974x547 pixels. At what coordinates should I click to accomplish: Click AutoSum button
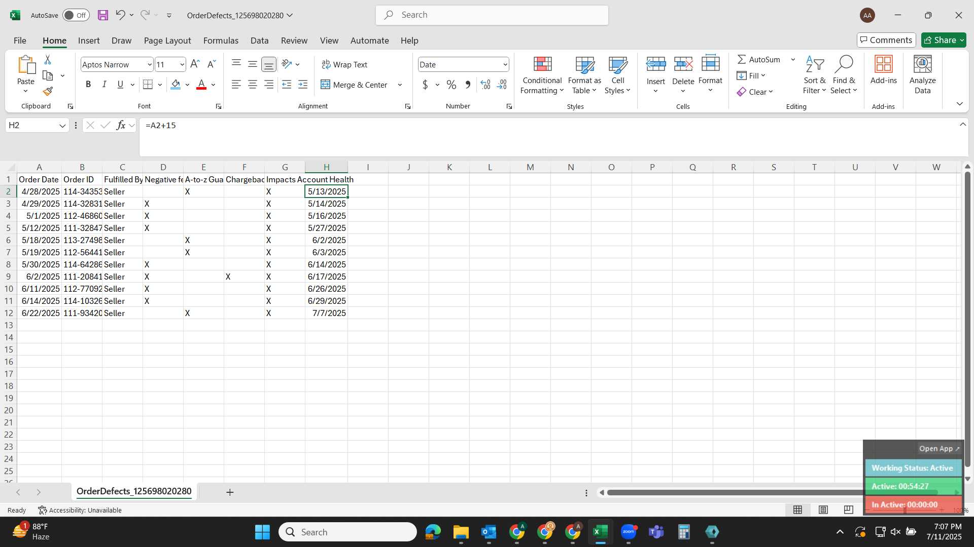coord(759,59)
